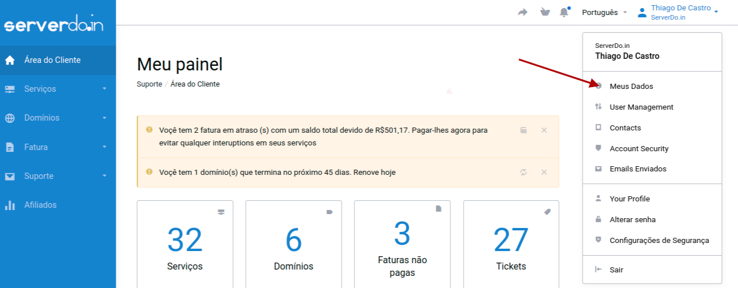Image resolution: width=738 pixels, height=288 pixels.
Task: Click the Afiliados bar chart icon
Action: [10, 205]
